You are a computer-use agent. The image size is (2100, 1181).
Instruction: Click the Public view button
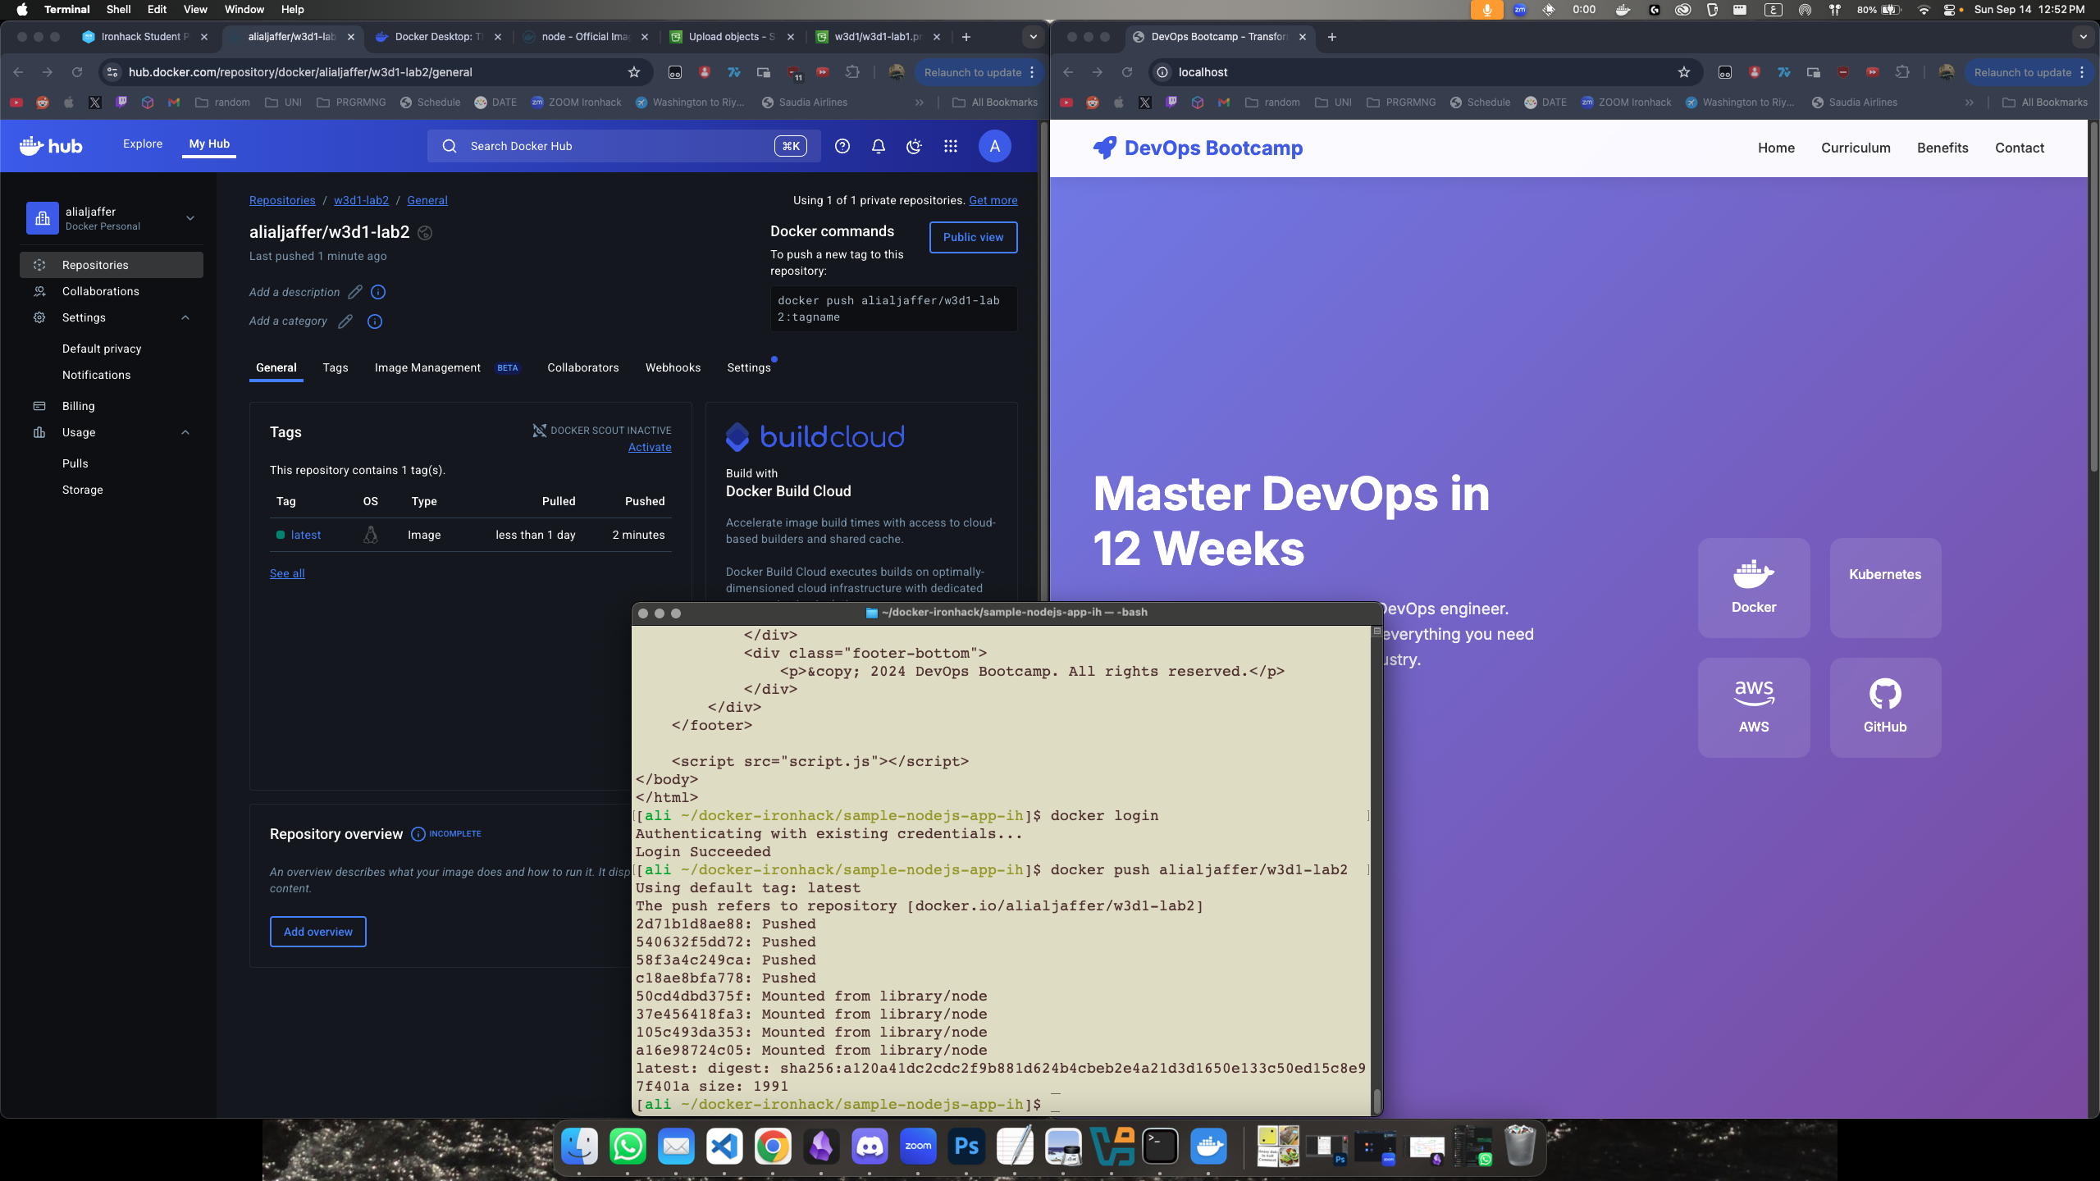coord(972,237)
